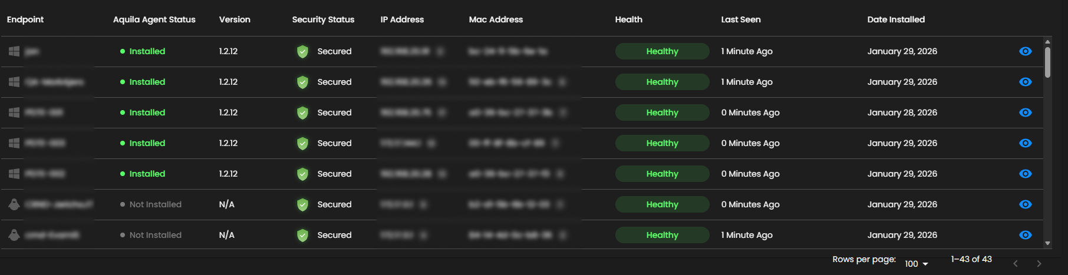The height and width of the screenshot is (275, 1068).
Task: Click the Healthy badge in the first row
Action: point(662,51)
